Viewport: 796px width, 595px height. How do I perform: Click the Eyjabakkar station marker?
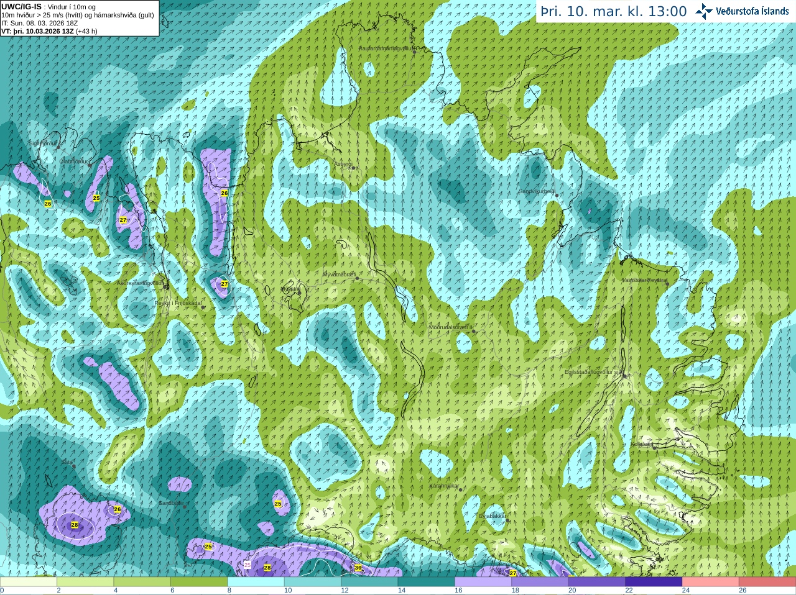pyautogui.click(x=507, y=520)
